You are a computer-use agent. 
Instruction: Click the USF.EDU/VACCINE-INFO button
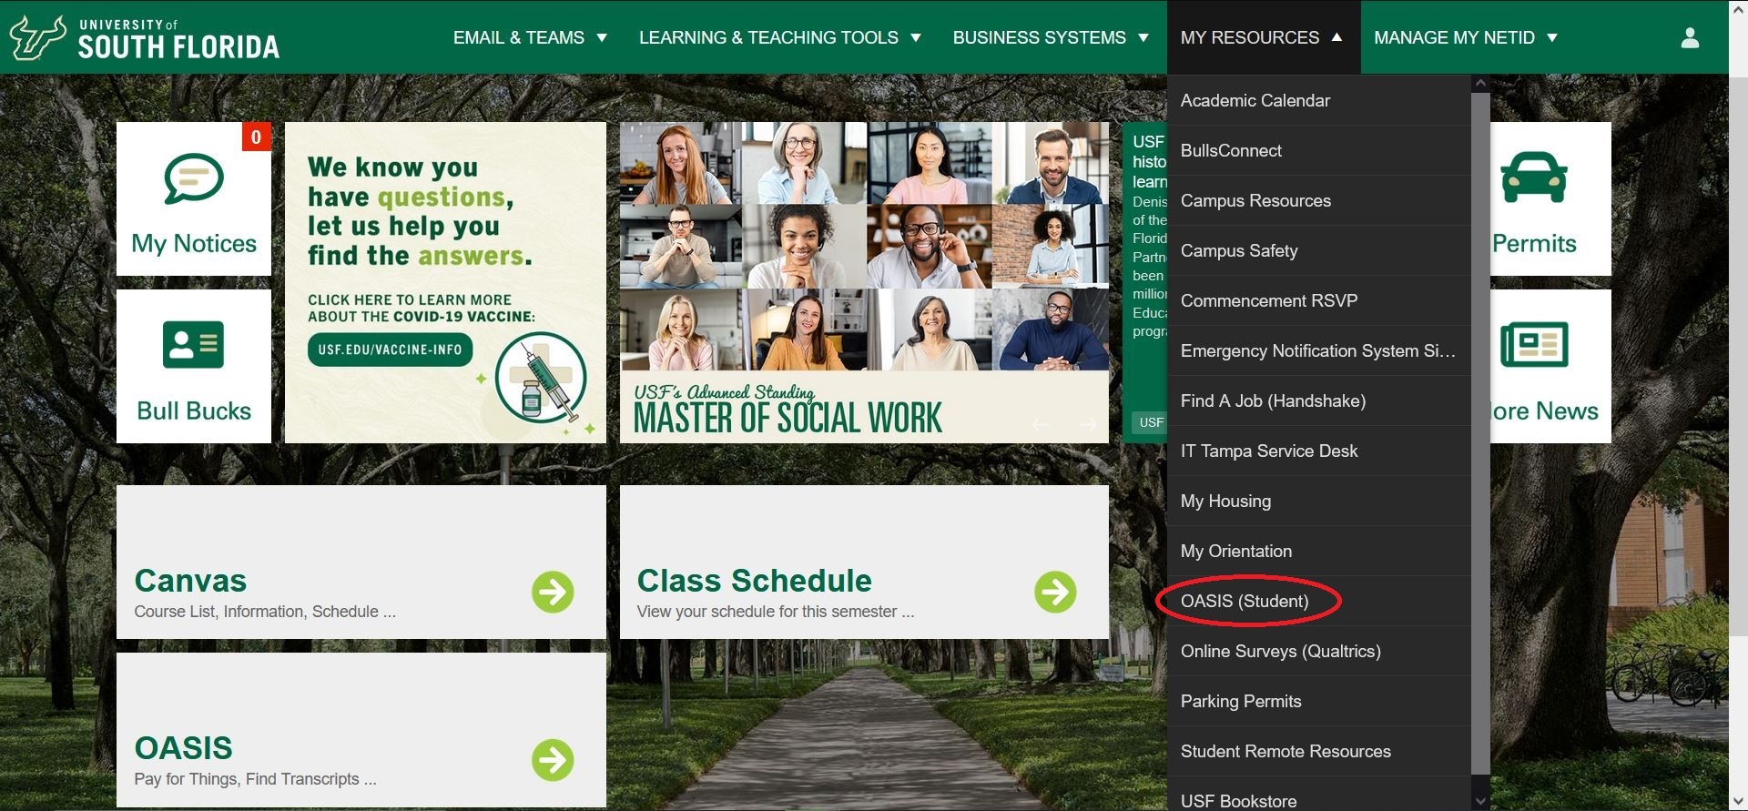[x=390, y=350]
